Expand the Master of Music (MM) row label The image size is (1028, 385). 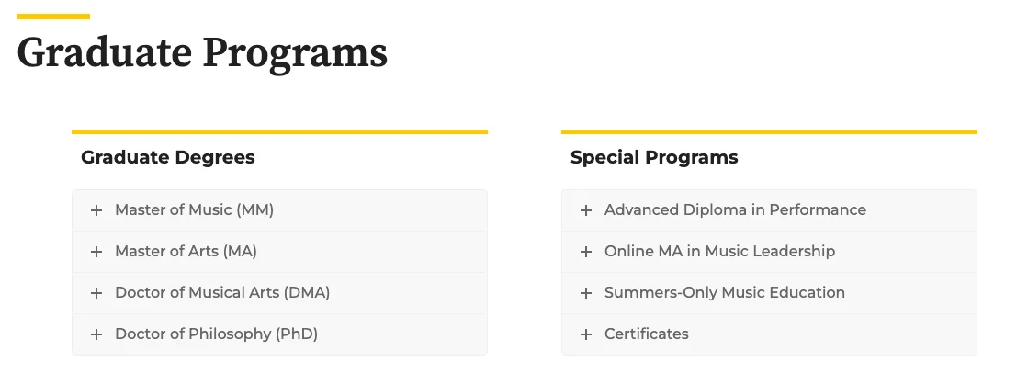(x=194, y=210)
